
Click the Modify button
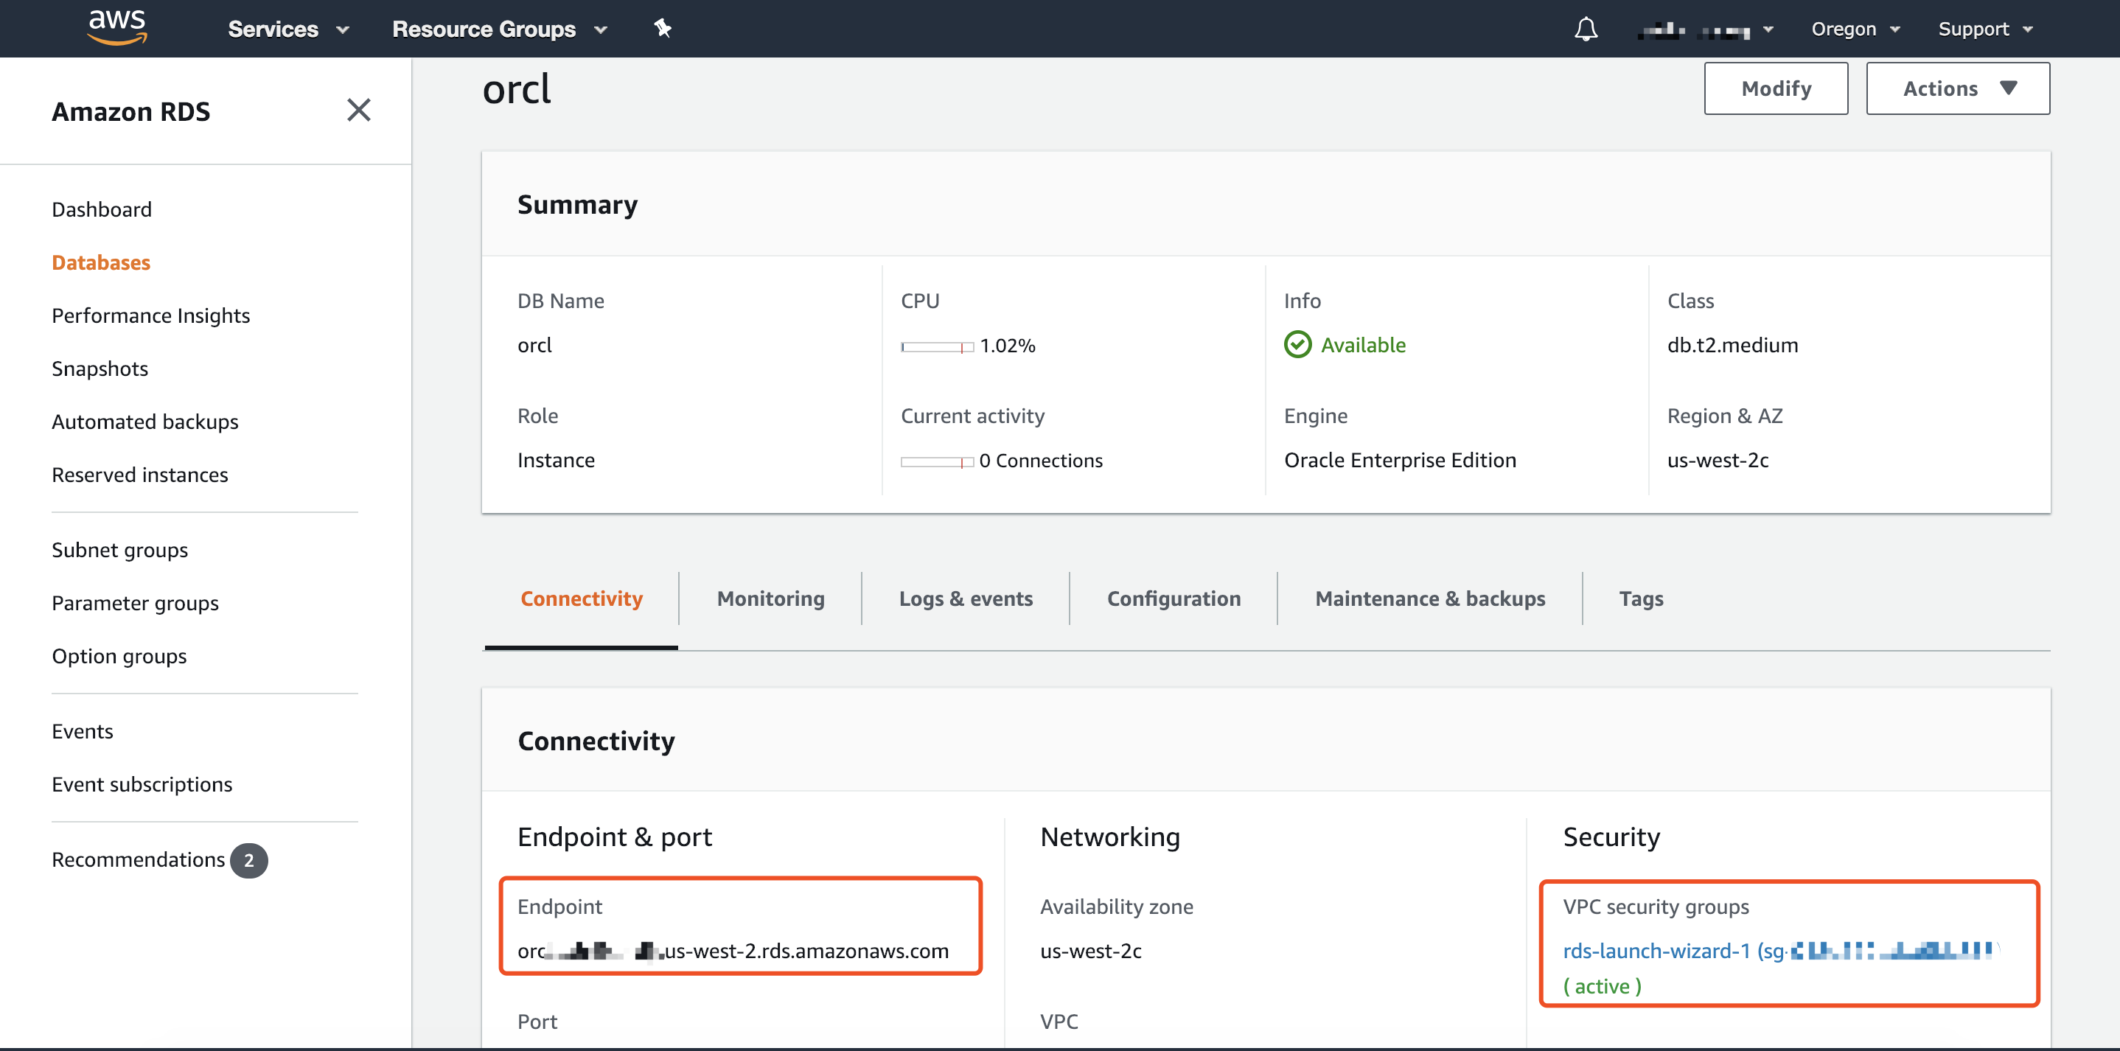click(x=1775, y=88)
